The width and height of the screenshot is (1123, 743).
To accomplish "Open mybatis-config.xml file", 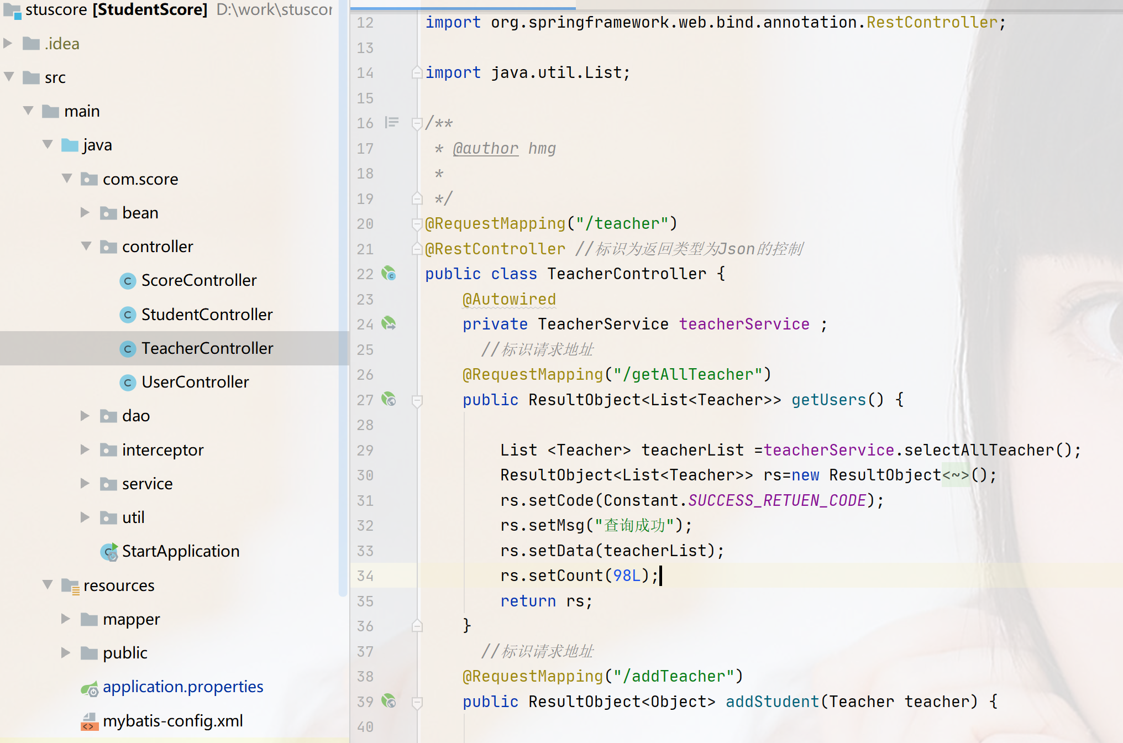I will click(172, 721).
